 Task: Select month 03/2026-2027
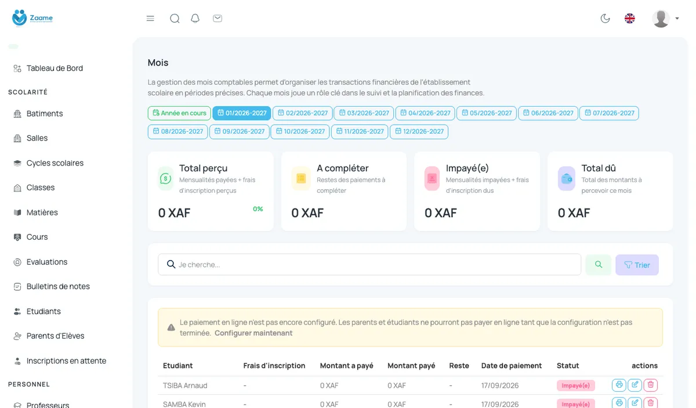(x=364, y=113)
